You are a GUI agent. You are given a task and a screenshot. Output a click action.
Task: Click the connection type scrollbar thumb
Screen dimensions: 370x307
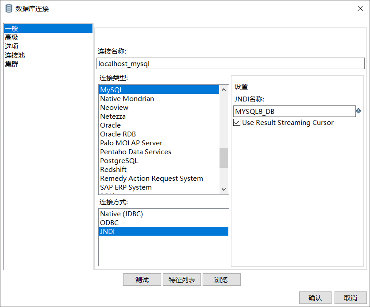224,158
